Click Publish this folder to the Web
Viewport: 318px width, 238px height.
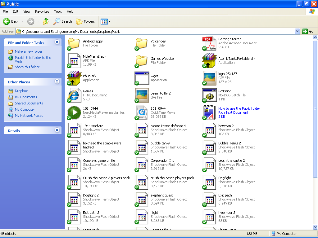(33, 59)
